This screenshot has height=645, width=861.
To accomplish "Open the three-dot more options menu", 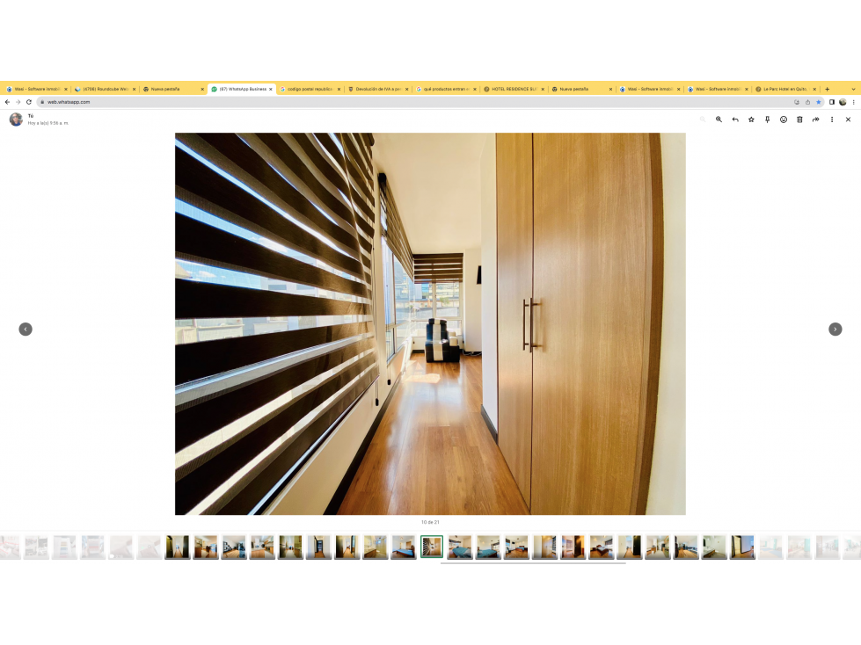I will click(x=832, y=120).
